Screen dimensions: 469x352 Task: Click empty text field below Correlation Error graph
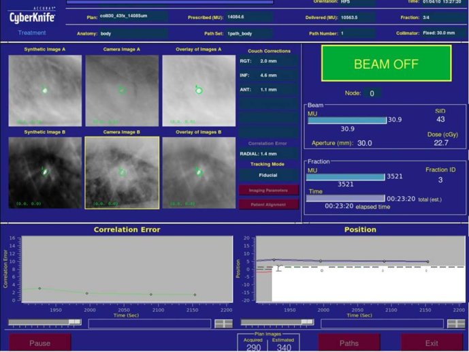tap(150, 323)
